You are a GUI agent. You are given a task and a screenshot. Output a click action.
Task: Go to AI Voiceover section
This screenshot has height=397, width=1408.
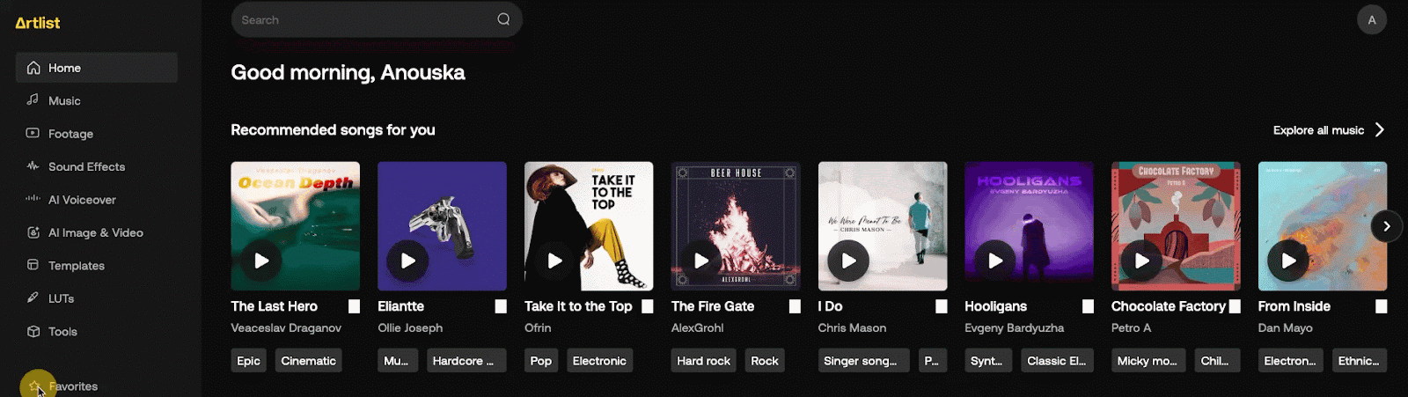pyautogui.click(x=82, y=200)
